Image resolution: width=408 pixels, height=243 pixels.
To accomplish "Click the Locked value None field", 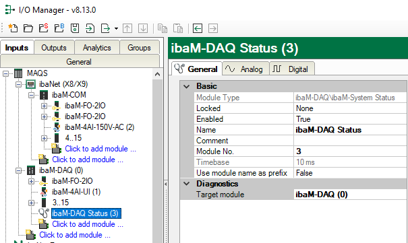I will (x=350, y=108).
